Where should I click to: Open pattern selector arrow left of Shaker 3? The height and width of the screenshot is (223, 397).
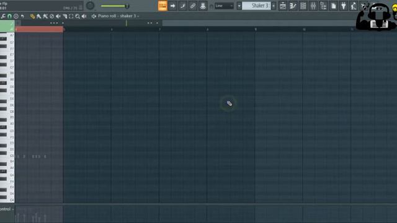[239, 6]
